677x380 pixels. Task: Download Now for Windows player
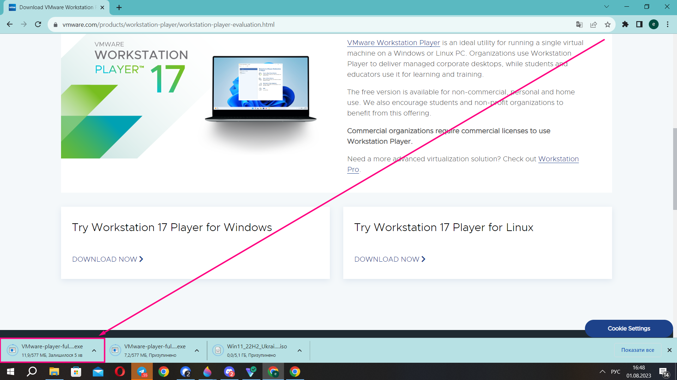(108, 259)
